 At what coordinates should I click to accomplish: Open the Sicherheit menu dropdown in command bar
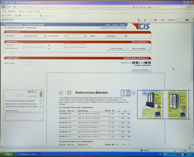[172, 20]
